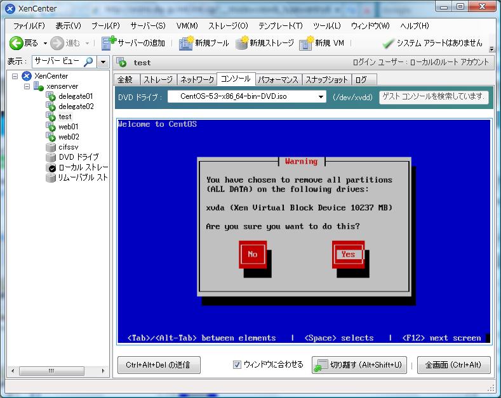Viewport: 501px width, 398px height.
Task: Open the ウィンドウ(W) menu
Action: (x=370, y=26)
